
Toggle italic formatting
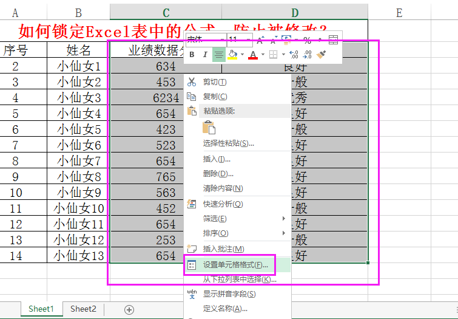pyautogui.click(x=205, y=55)
